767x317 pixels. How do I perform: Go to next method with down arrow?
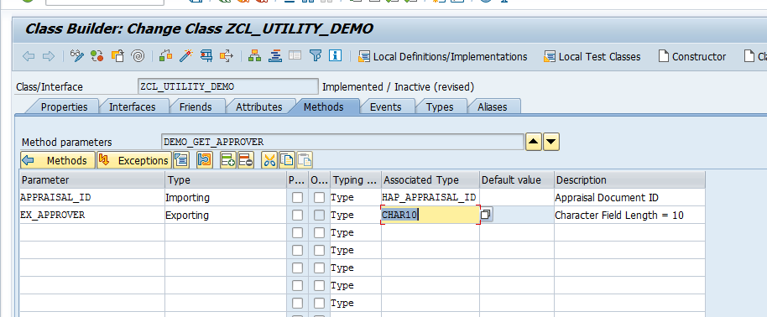coord(551,143)
